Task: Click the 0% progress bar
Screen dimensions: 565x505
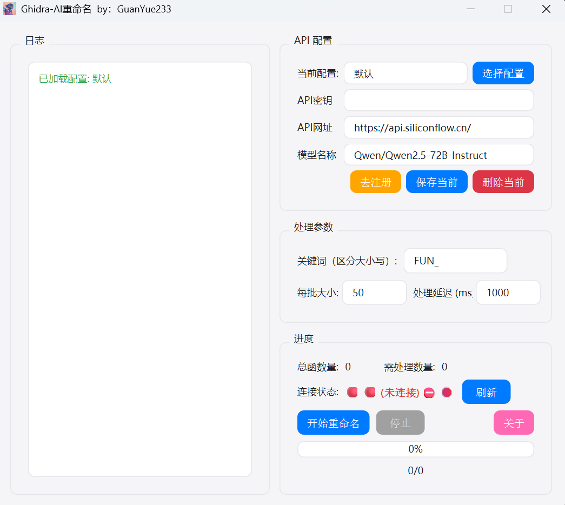Action: coord(415,449)
